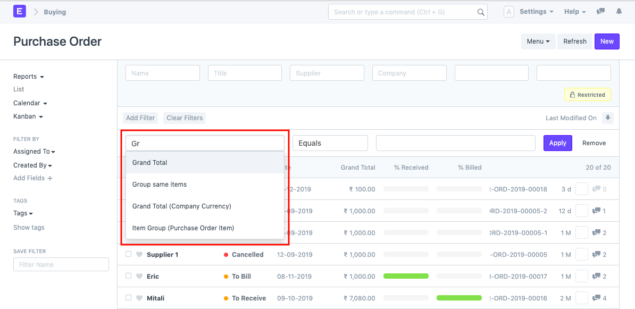Click the ERPNext logo icon
The height and width of the screenshot is (309, 635).
[20, 11]
